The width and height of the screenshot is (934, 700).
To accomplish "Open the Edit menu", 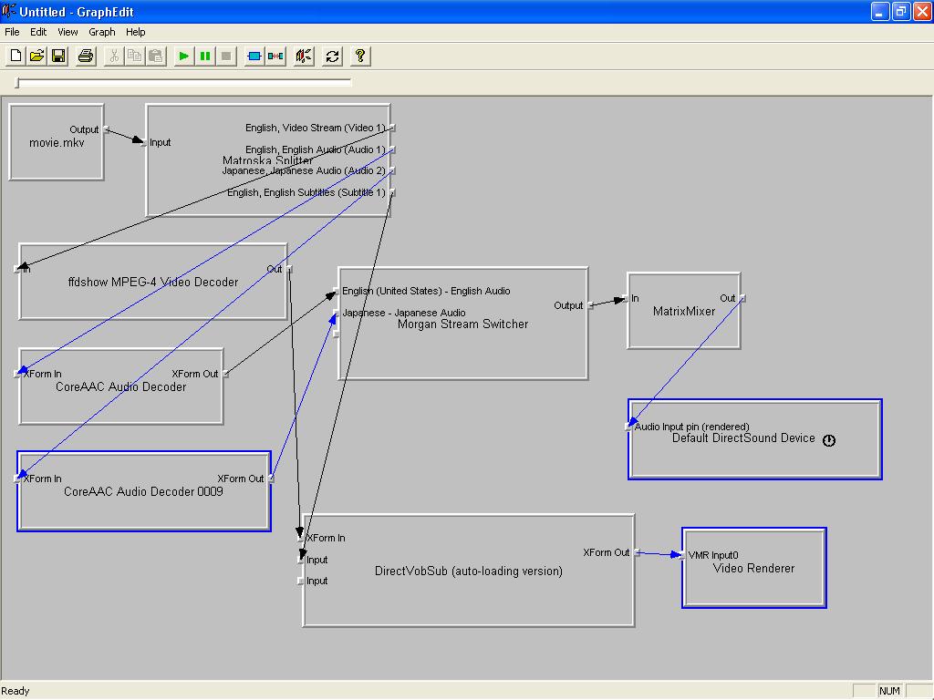I will (38, 32).
